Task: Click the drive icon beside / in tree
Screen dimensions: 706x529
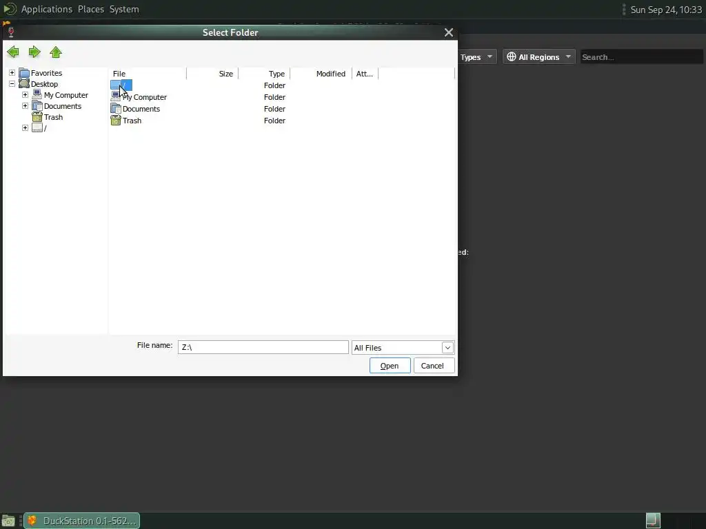Action: (x=37, y=128)
